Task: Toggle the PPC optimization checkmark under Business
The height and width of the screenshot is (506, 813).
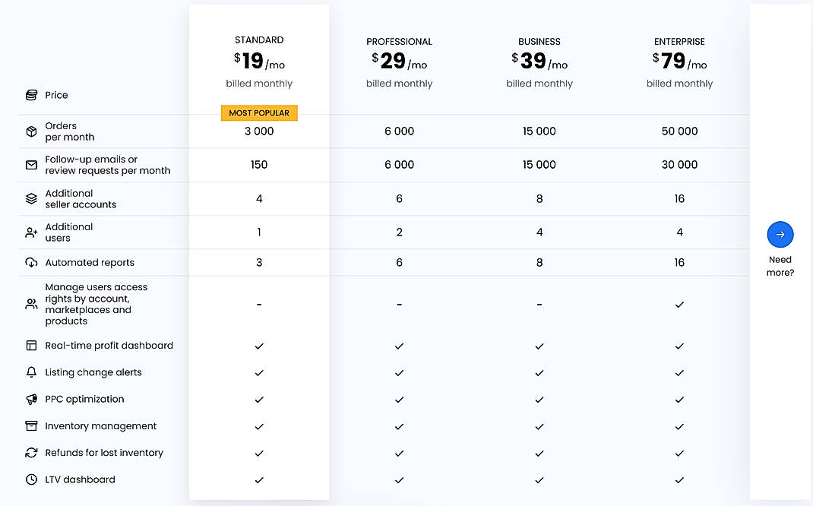Action: click(539, 400)
